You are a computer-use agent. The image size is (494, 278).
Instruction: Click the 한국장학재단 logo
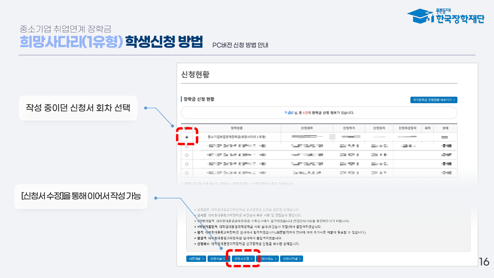click(x=445, y=16)
